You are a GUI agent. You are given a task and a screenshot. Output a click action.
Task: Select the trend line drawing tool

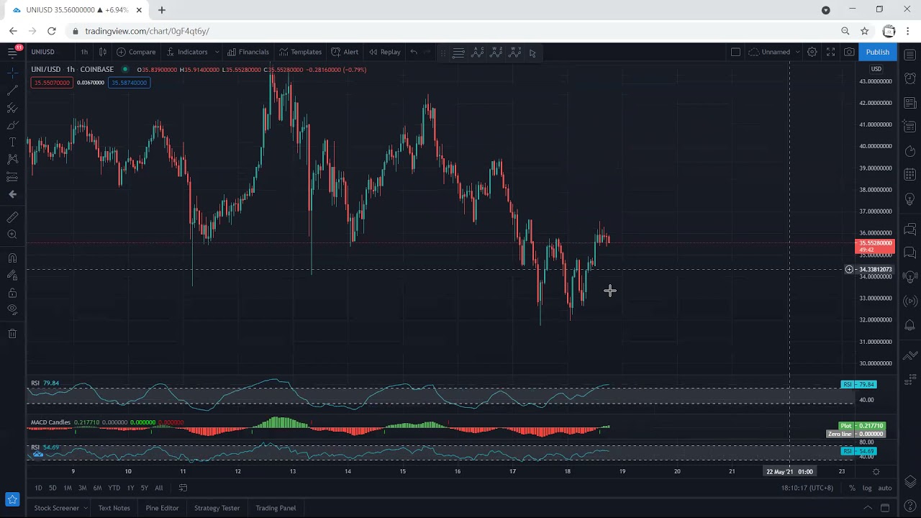point(12,91)
